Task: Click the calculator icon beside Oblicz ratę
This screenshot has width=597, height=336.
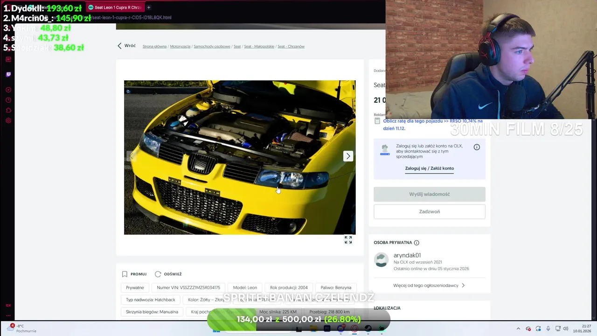Action: click(377, 121)
